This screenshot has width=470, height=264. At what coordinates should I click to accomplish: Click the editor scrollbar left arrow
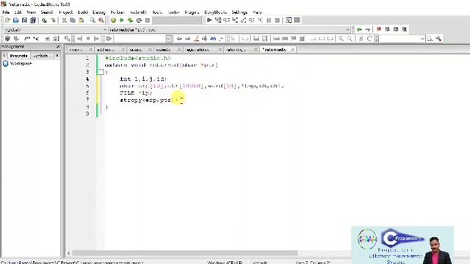(68, 253)
